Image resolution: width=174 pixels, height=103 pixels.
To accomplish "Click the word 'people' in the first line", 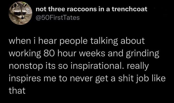I will [x=74, y=41].
